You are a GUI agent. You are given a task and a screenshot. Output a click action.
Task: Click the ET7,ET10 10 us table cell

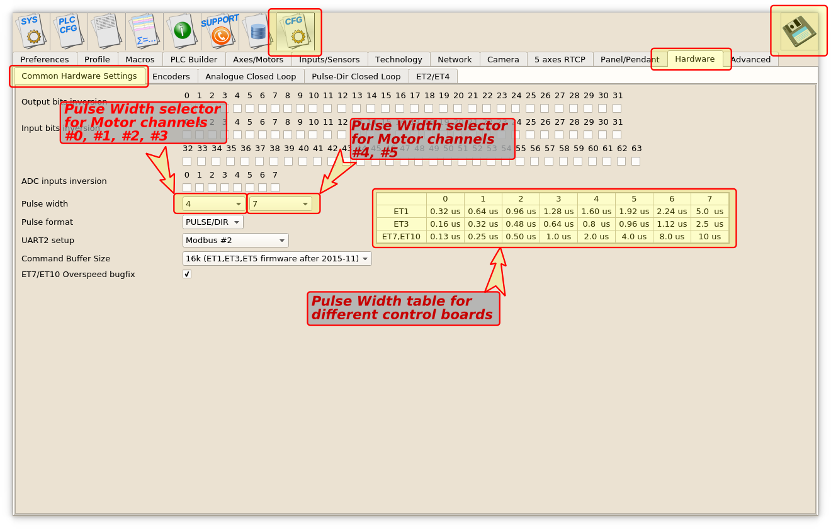(x=709, y=237)
